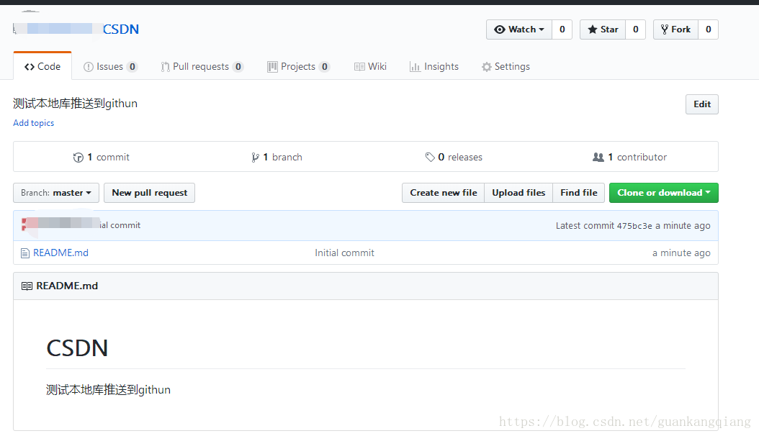Click Add topics link

(33, 123)
